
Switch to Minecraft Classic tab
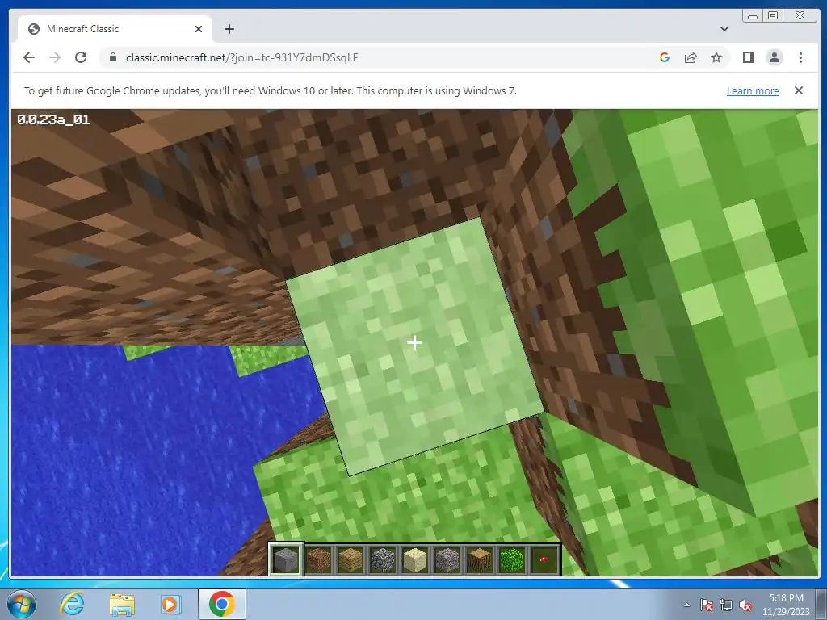click(x=115, y=29)
